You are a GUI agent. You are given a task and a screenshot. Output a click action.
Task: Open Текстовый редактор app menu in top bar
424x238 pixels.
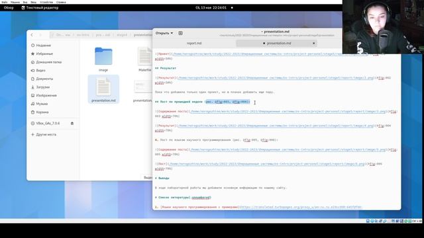(40, 8)
